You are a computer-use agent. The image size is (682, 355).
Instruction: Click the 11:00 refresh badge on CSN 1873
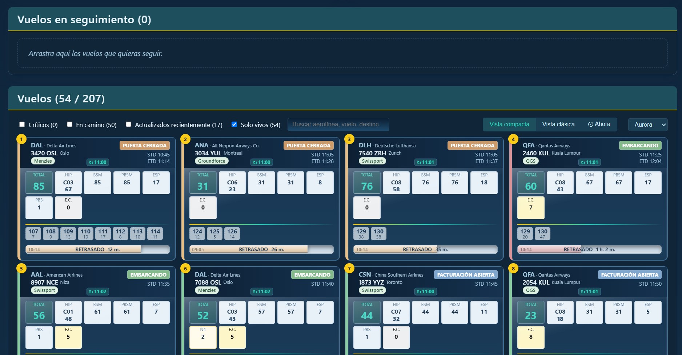(x=426, y=291)
